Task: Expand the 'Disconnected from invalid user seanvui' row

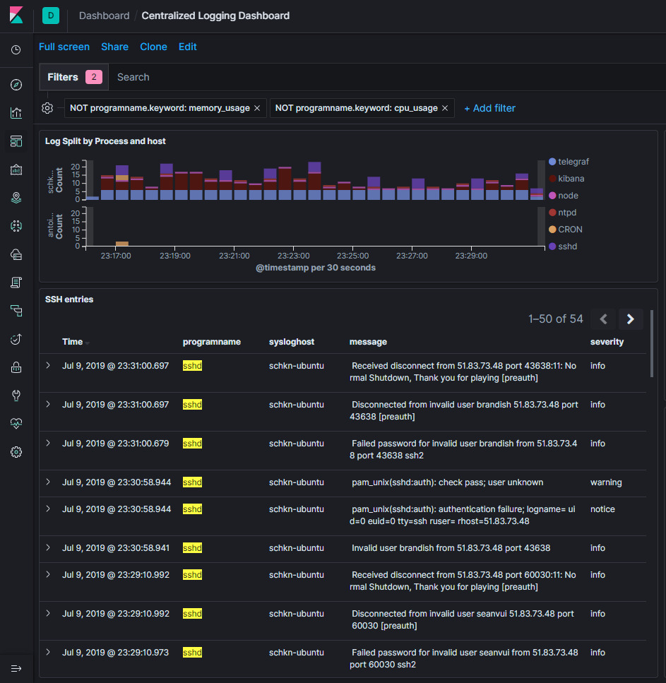Action: 48,613
